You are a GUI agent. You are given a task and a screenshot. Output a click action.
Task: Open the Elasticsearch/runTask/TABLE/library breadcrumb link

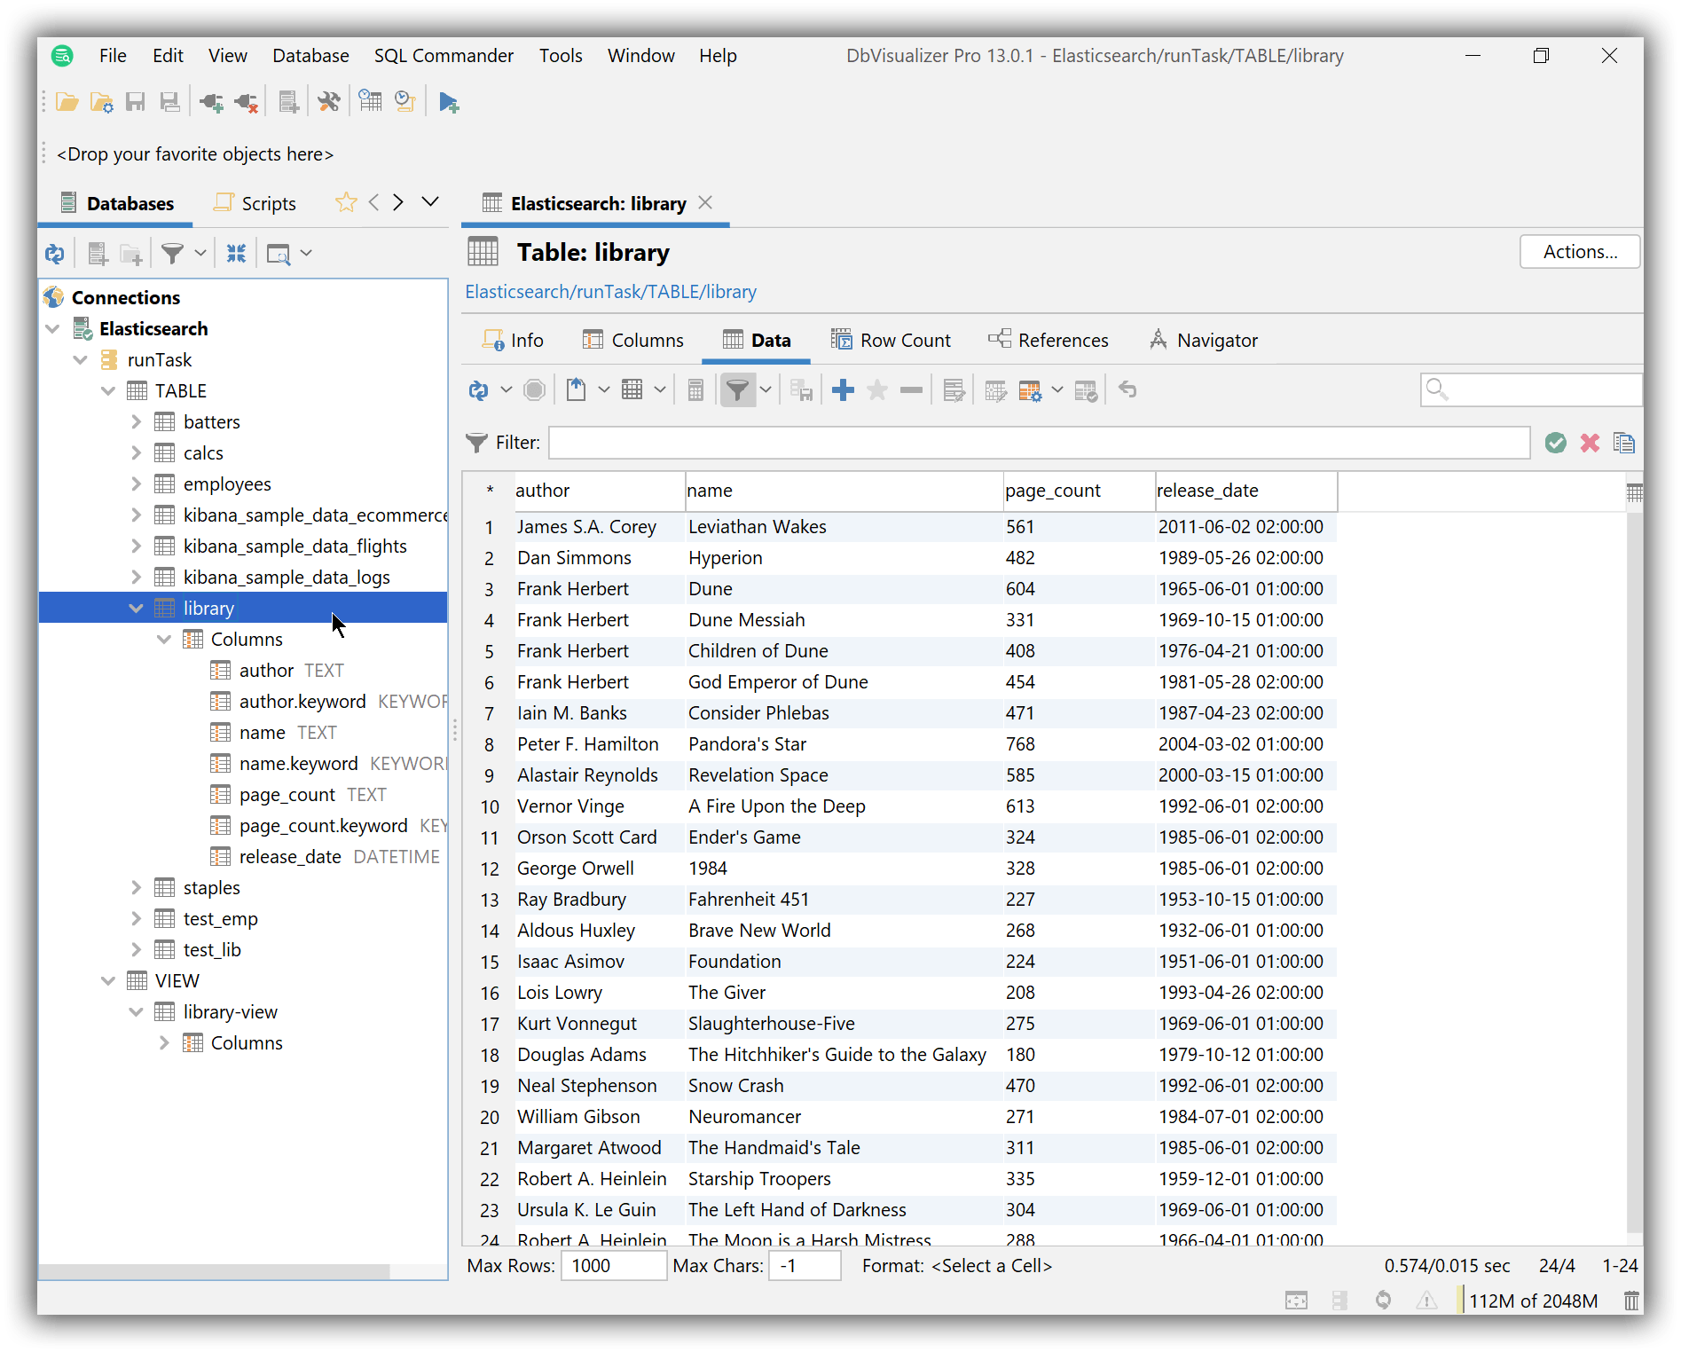[610, 291]
